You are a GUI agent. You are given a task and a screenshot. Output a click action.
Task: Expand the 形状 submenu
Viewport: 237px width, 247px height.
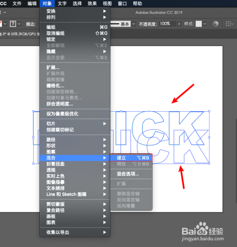pyautogui.click(x=75, y=146)
